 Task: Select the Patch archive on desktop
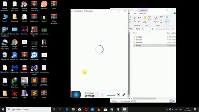[x=44, y=94]
